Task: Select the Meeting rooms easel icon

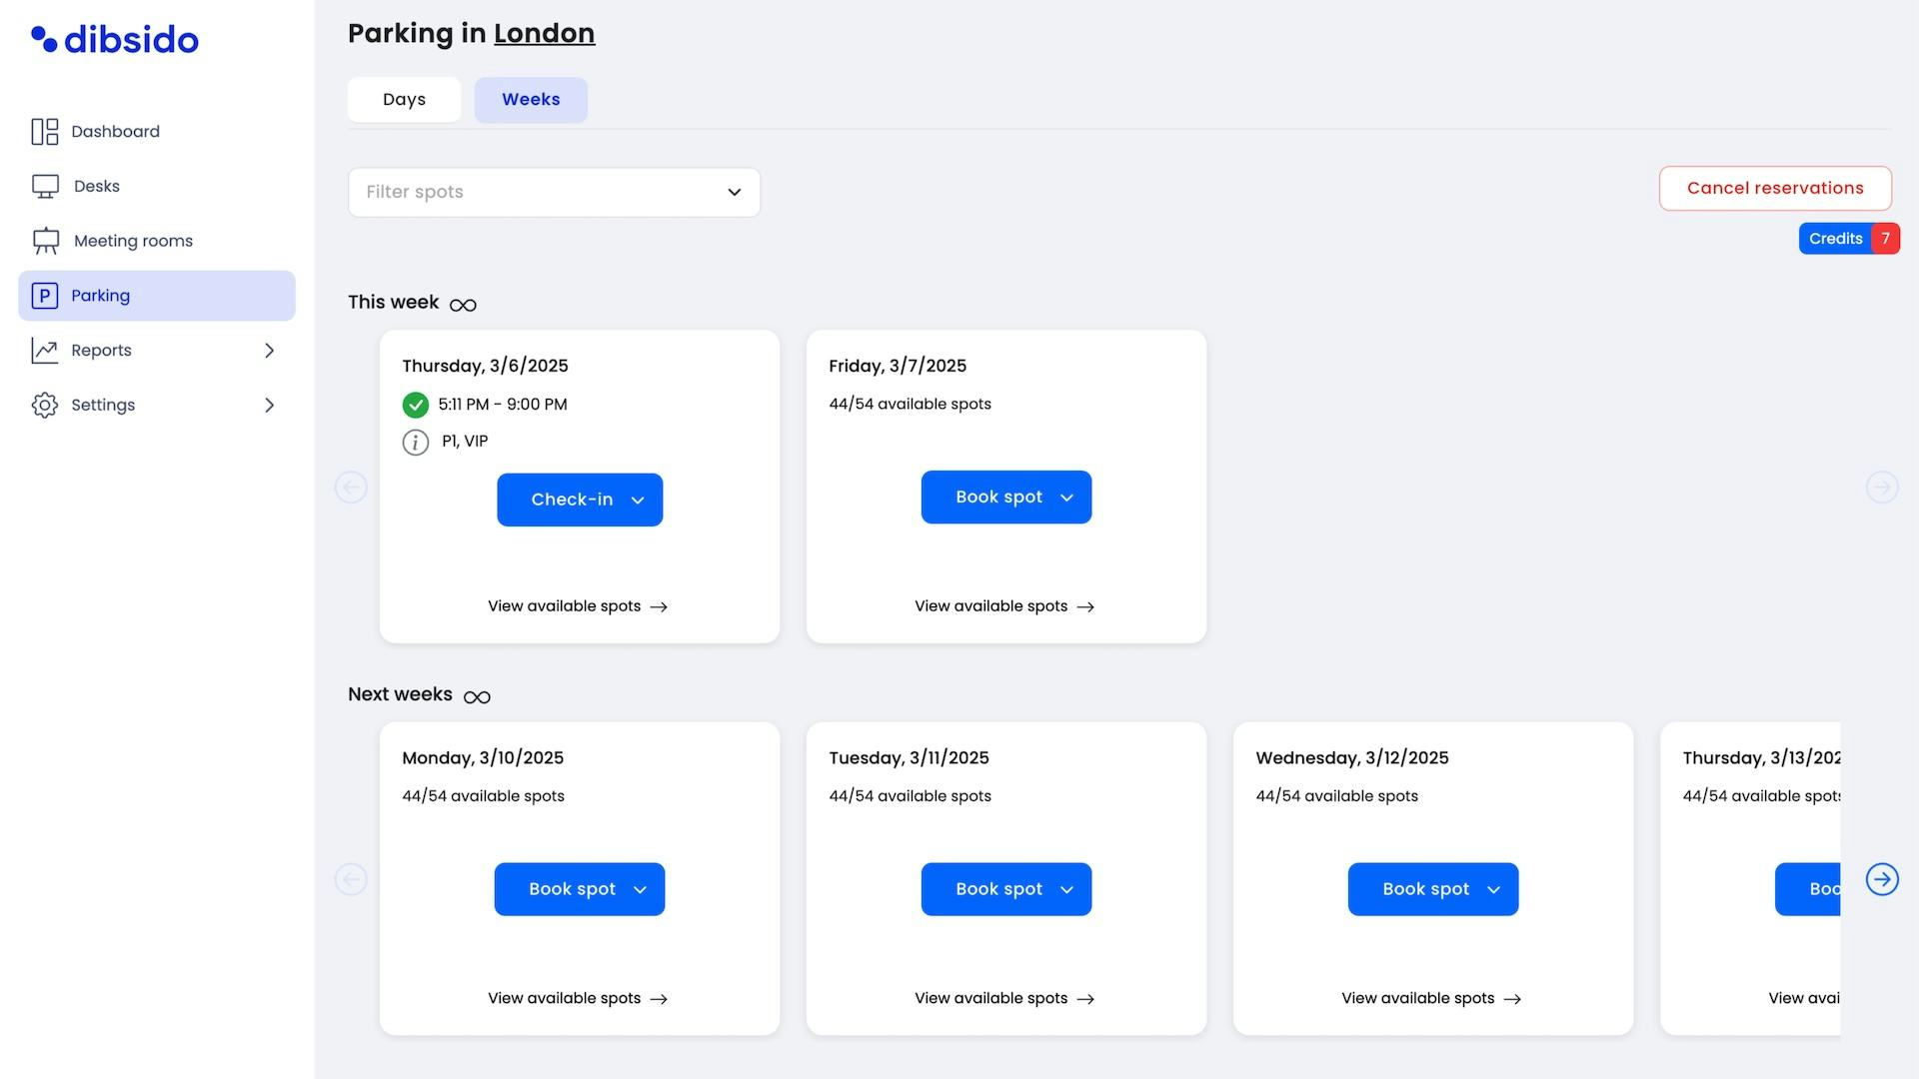Action: coord(46,241)
